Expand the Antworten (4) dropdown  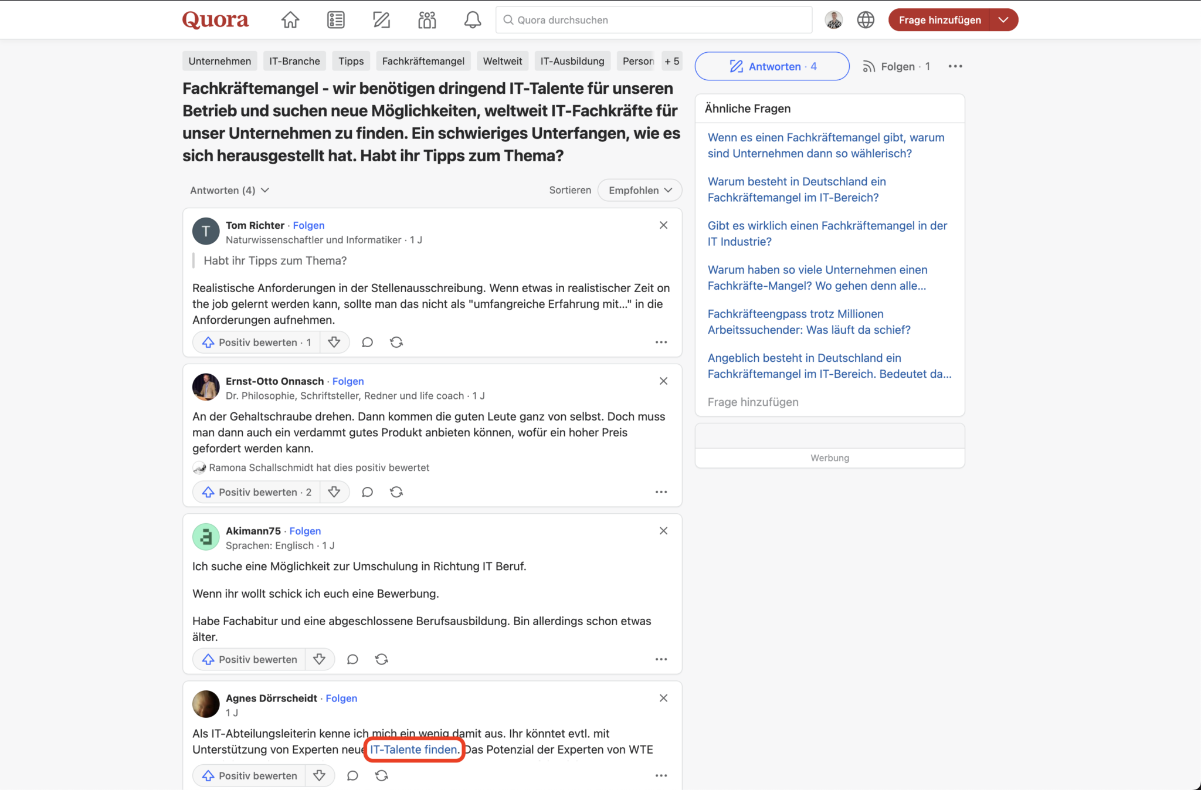pos(229,190)
